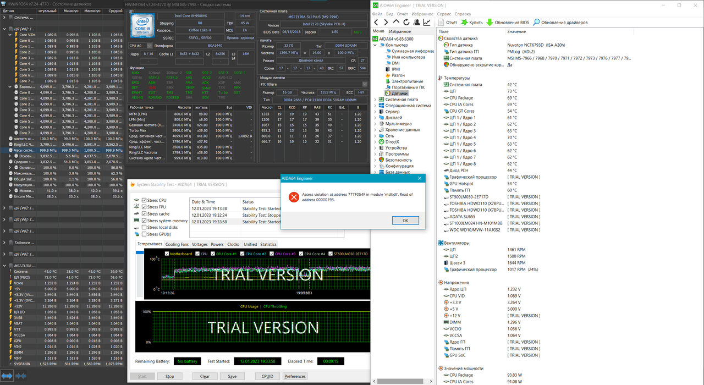Switch to Cooling Fans tab
The height and width of the screenshot is (385, 704).
177,244
